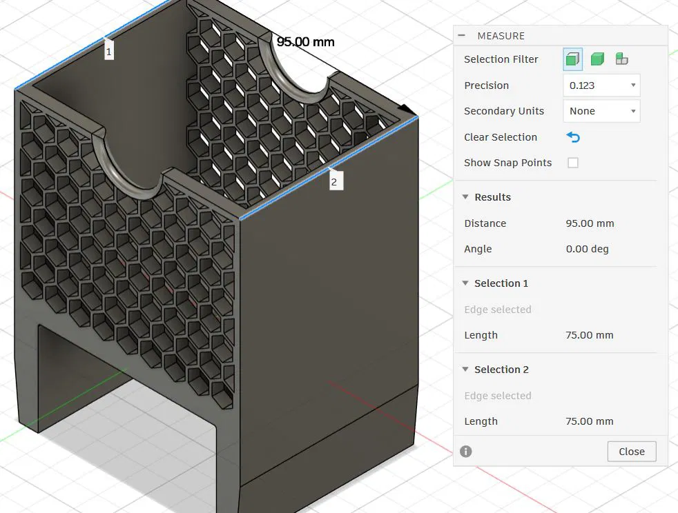Screen dimensions: 678x513
Task: Enable the Show Snap Points checkbox
Action: point(572,163)
